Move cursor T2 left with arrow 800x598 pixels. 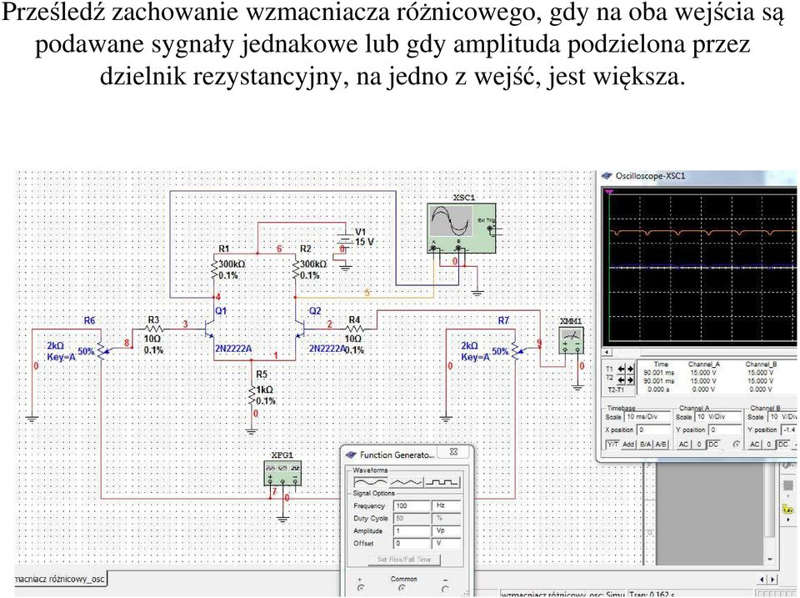622,380
